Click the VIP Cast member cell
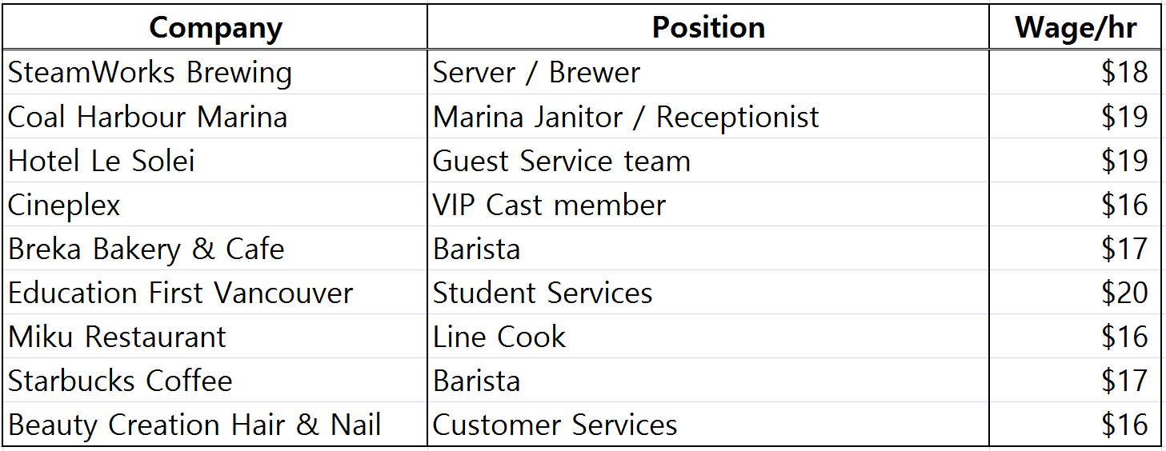The image size is (1166, 451). coord(708,205)
